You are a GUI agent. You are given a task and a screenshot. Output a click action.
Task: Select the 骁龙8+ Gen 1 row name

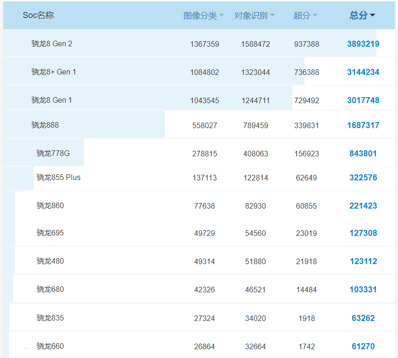click(54, 72)
